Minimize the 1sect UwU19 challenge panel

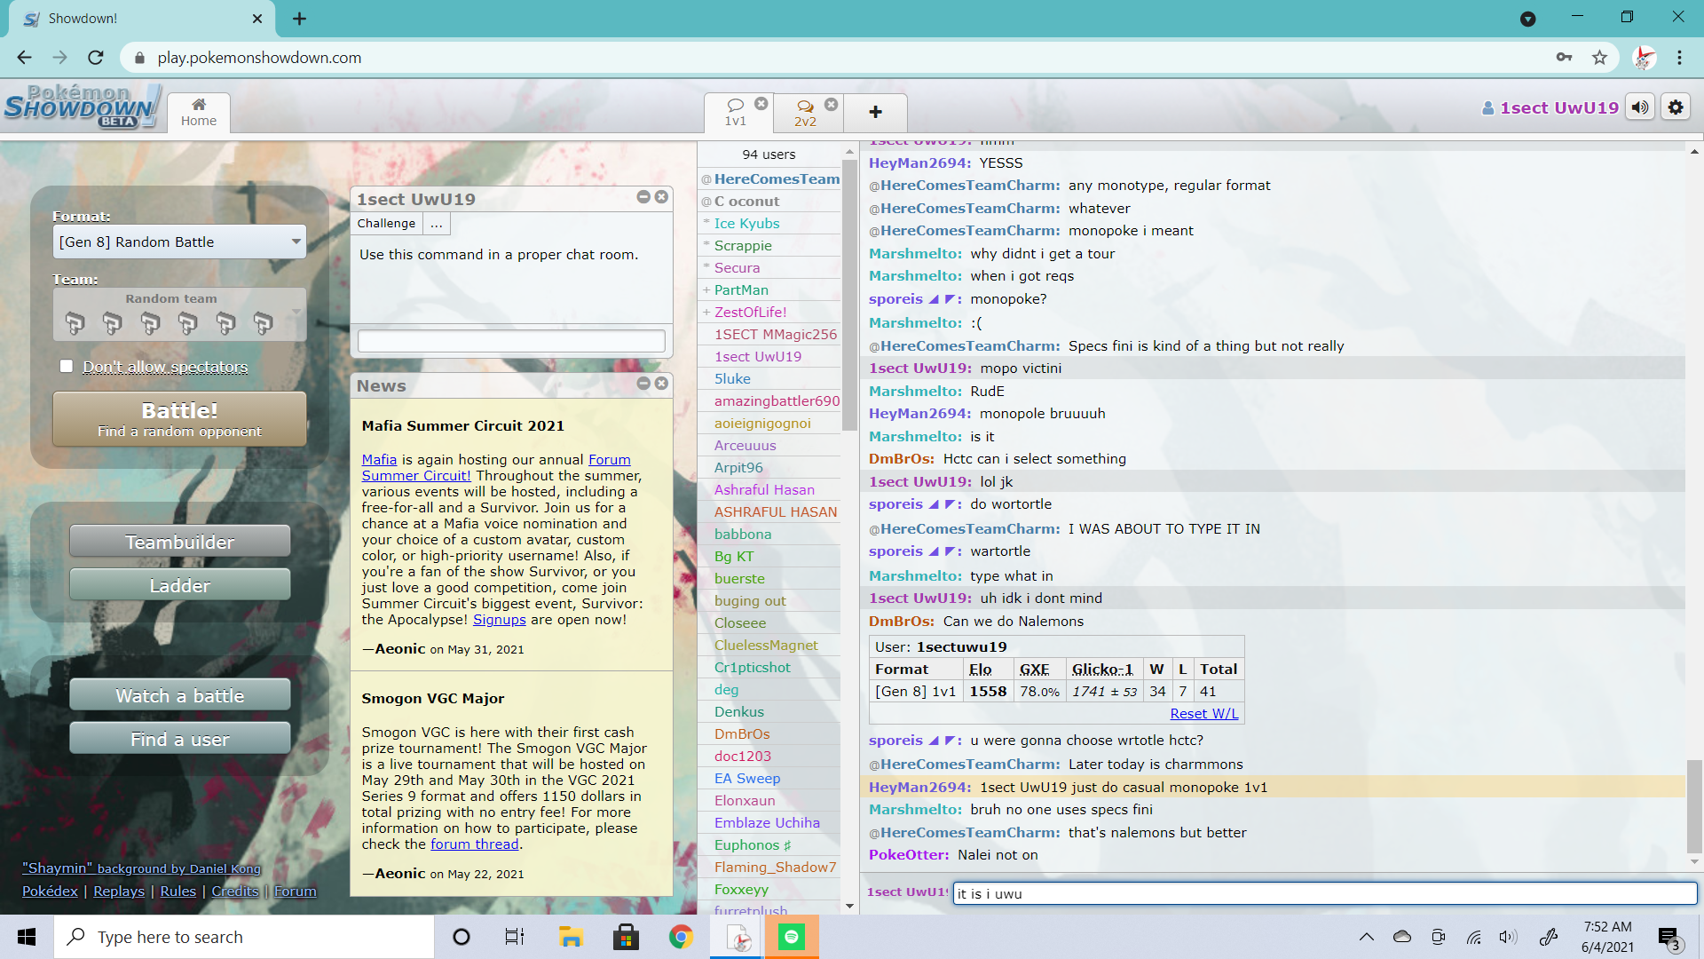pyautogui.click(x=643, y=197)
